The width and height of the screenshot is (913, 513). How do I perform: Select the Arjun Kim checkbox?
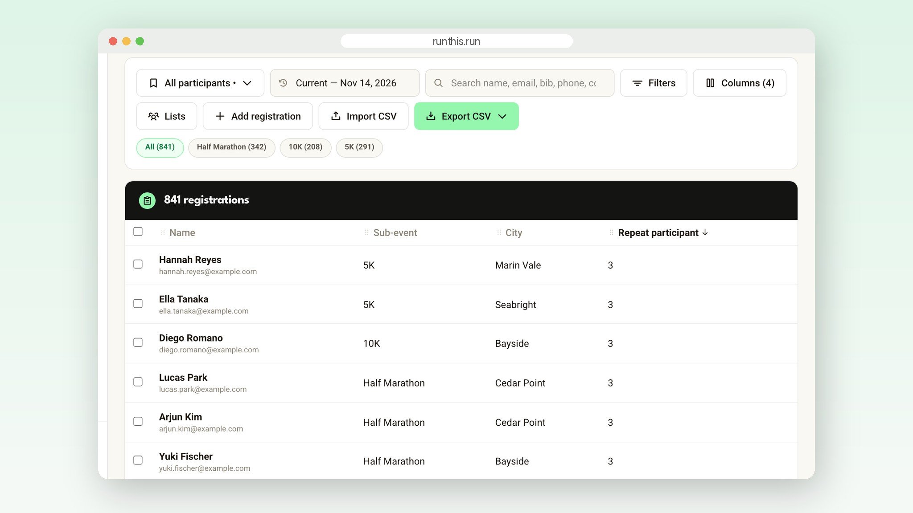coord(138,421)
